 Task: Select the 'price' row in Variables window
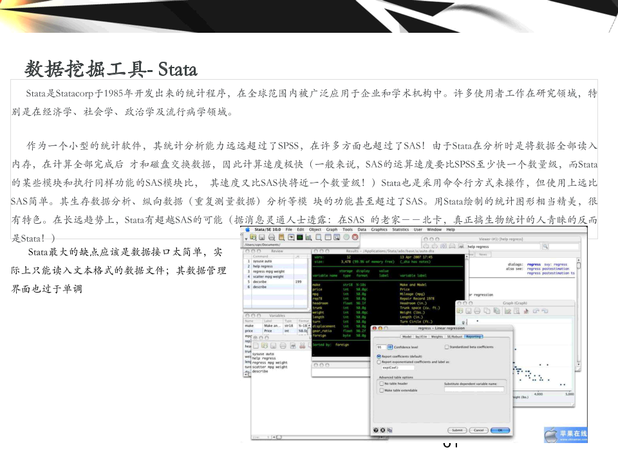(x=276, y=331)
